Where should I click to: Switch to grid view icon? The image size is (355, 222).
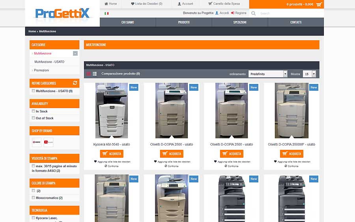[x=88, y=74]
